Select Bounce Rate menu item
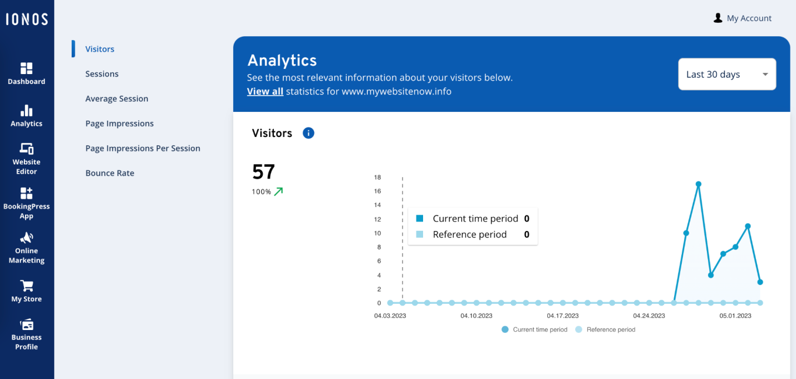 click(x=110, y=173)
